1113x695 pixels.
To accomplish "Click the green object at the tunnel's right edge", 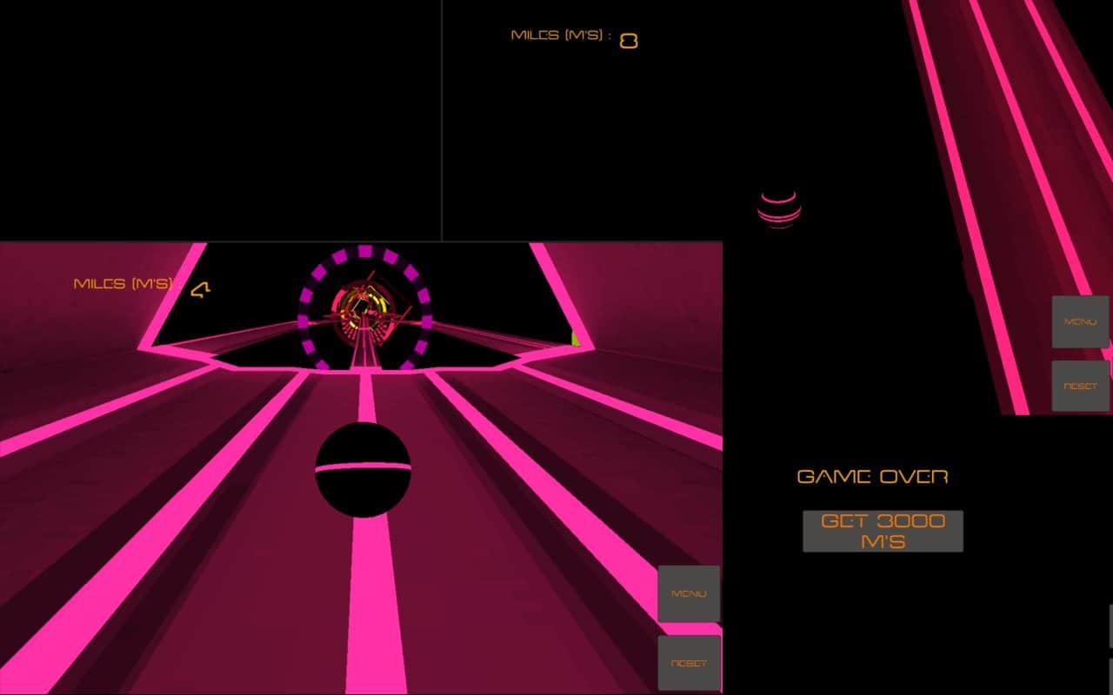I will 575,338.
